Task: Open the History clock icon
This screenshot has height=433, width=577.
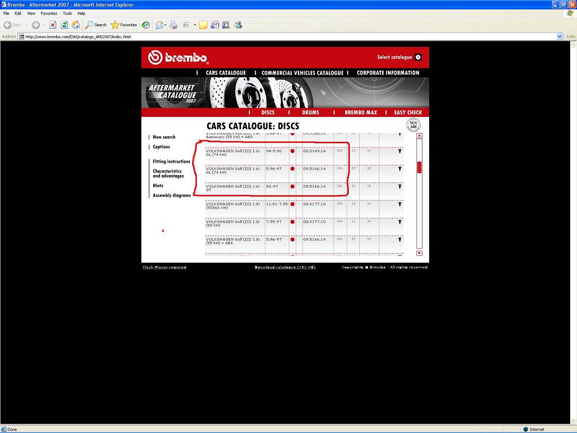Action: pyautogui.click(x=146, y=25)
